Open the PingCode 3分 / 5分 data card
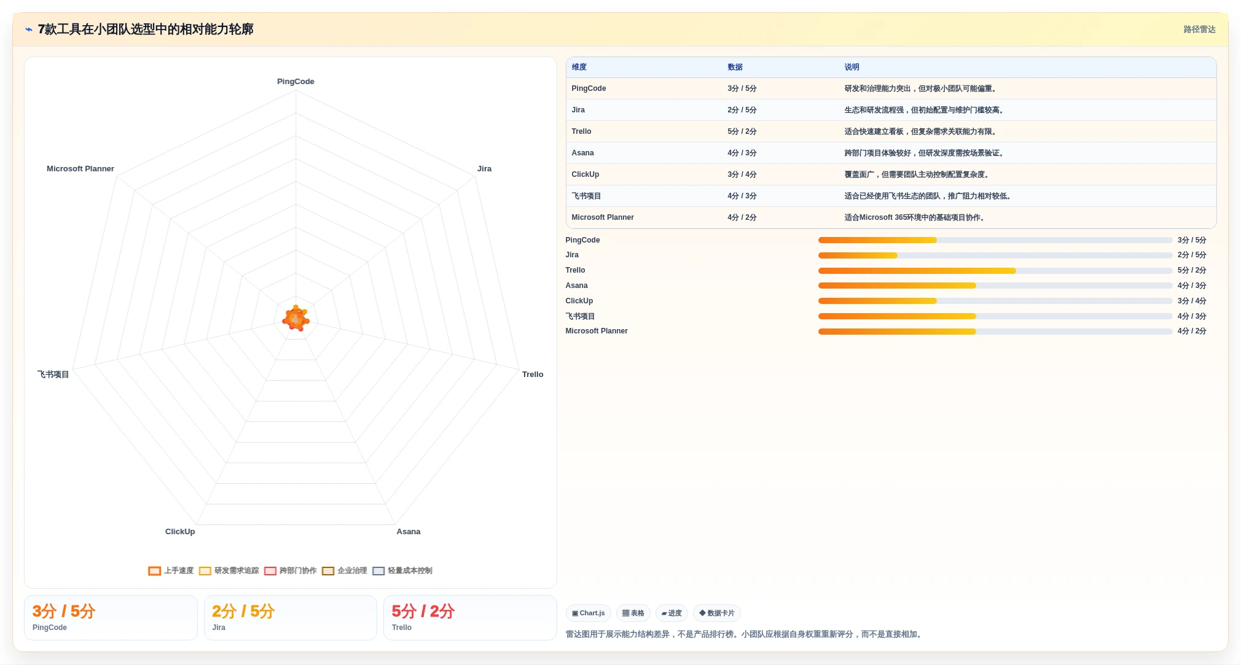 point(111,618)
